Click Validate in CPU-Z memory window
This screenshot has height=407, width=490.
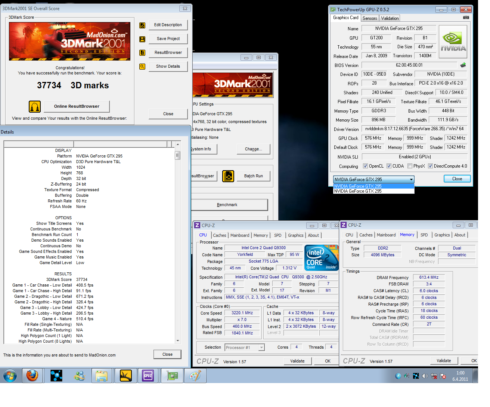(444, 361)
